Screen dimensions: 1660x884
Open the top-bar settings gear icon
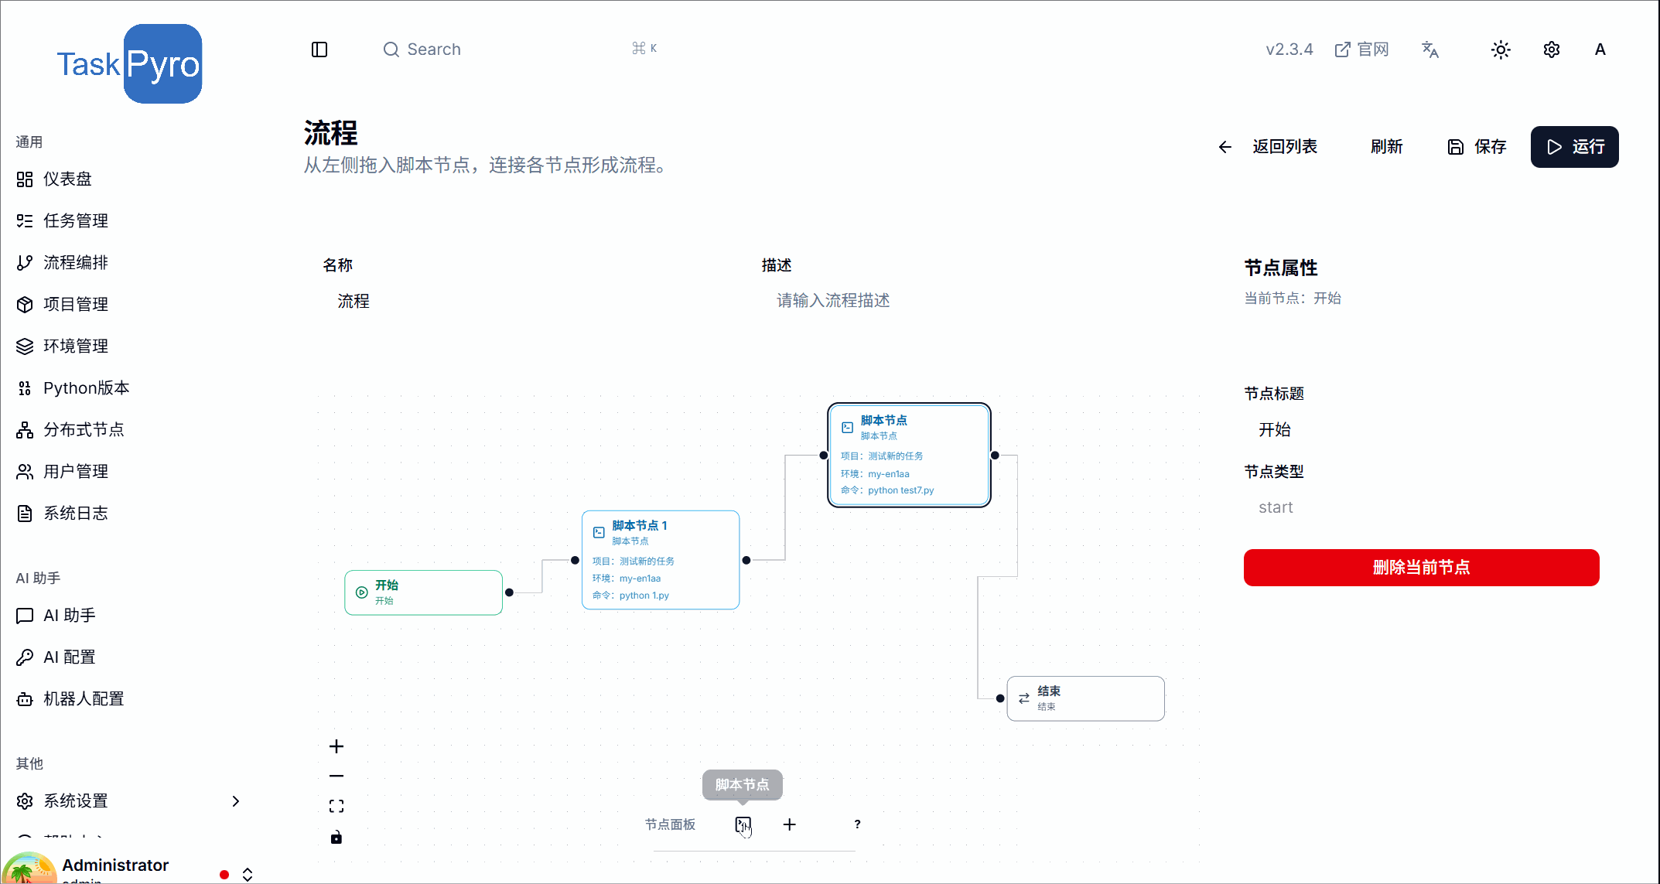point(1552,49)
